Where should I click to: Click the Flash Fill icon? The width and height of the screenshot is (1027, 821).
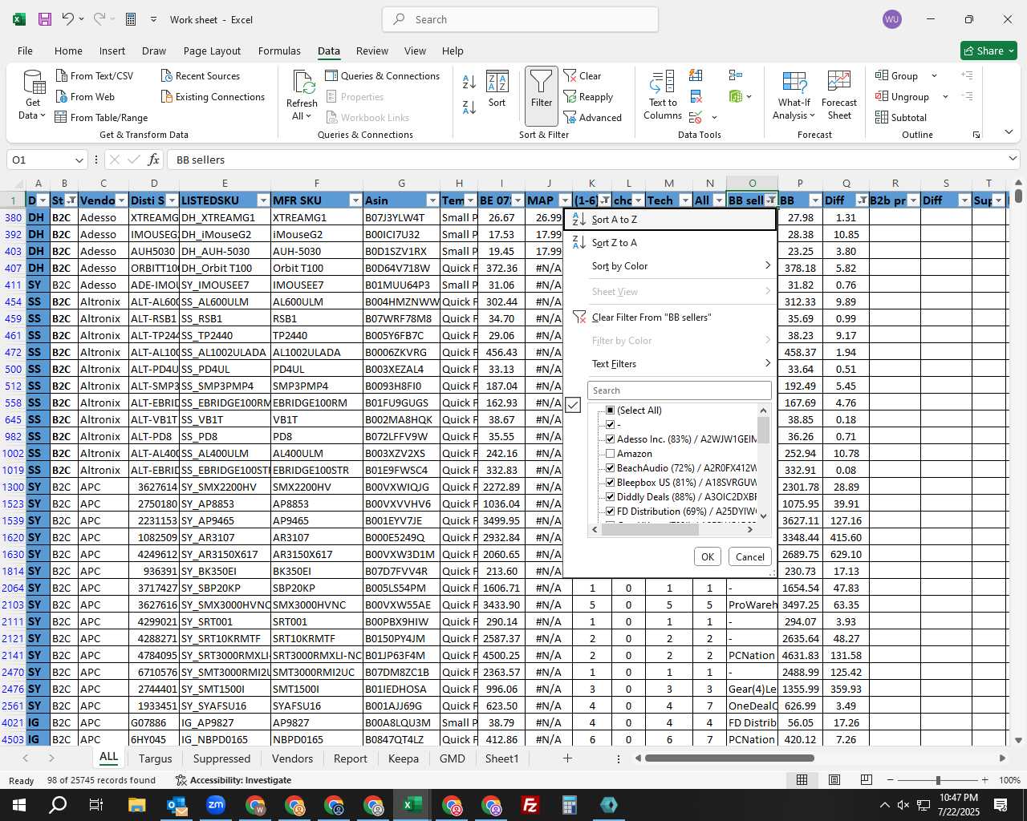point(696,75)
